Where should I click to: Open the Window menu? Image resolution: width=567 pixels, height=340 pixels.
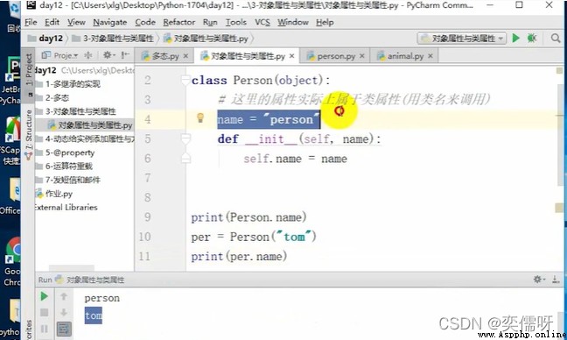point(293,23)
